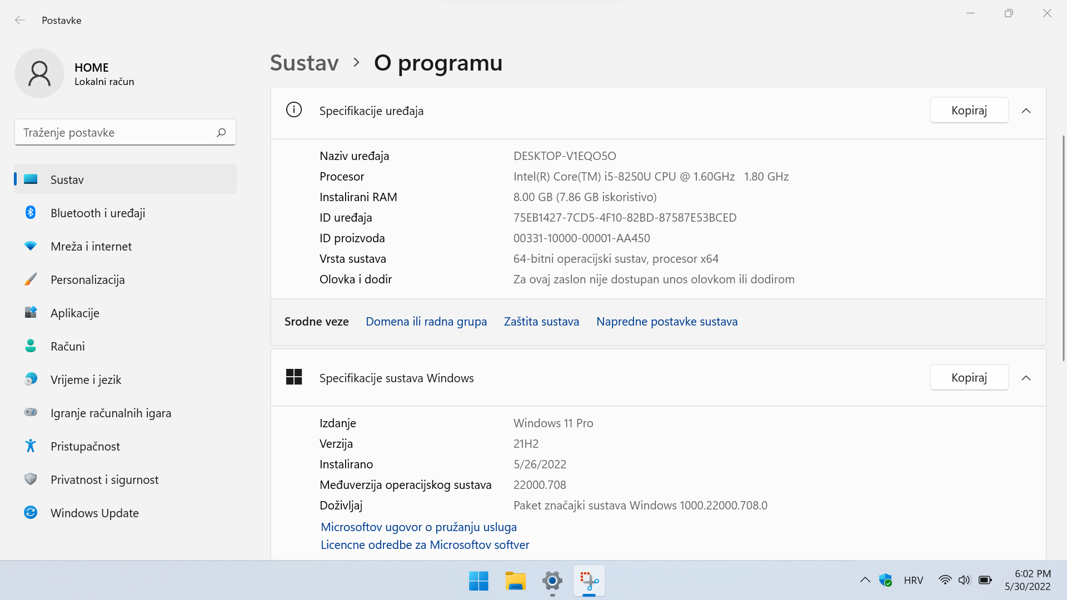Click the ID uređaja value 75EB1427
The image size is (1067, 600).
[625, 217]
